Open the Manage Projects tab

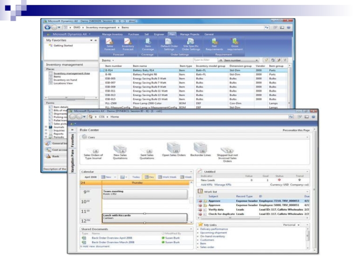[190, 34]
